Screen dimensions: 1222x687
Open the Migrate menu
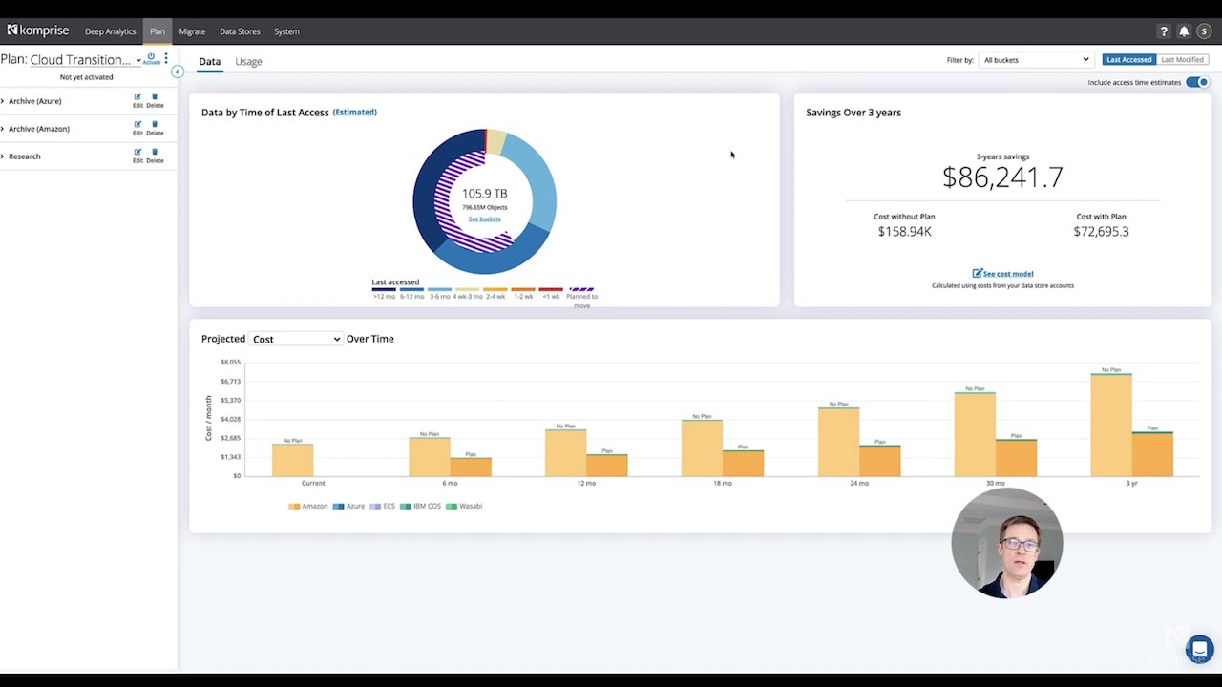point(192,31)
